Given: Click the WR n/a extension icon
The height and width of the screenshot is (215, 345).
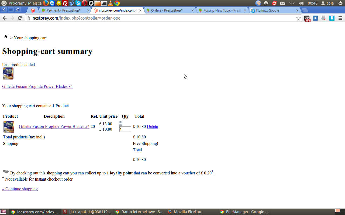Looking at the screenshot, I should tap(307, 18).
